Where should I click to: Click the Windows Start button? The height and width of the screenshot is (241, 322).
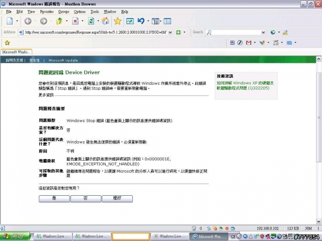tap(15, 236)
